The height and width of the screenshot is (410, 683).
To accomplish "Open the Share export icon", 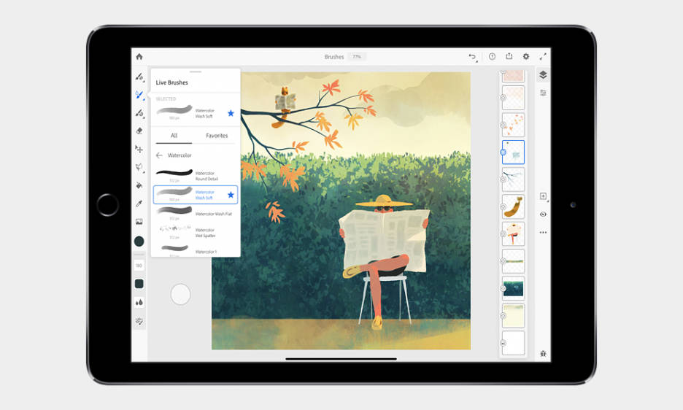I will click(x=509, y=57).
